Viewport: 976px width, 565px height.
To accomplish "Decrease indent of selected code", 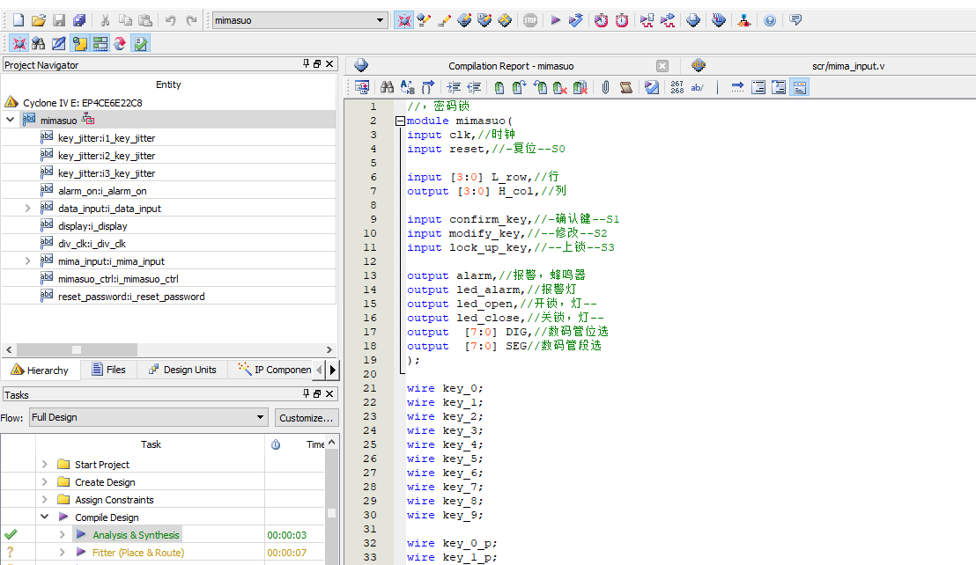I will (474, 88).
